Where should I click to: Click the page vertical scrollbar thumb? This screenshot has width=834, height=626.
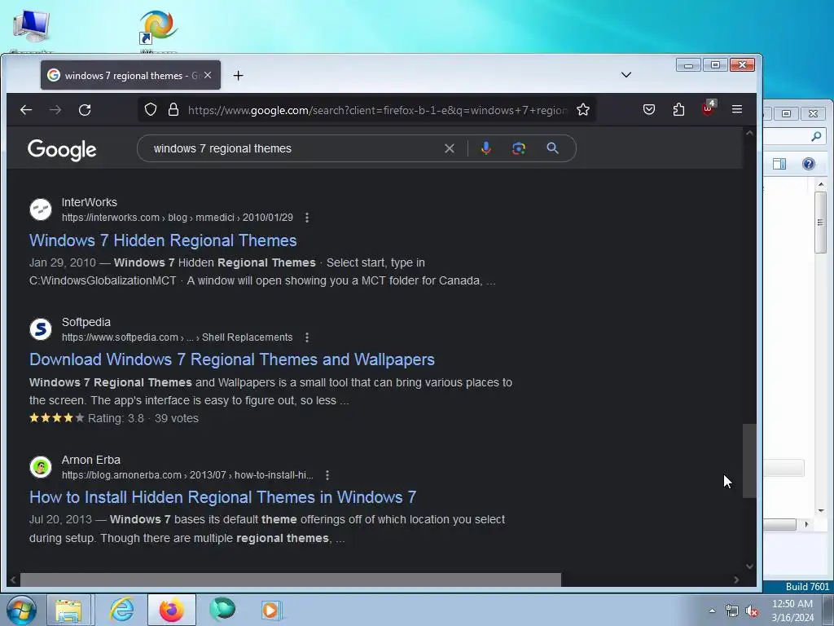pyautogui.click(x=749, y=461)
